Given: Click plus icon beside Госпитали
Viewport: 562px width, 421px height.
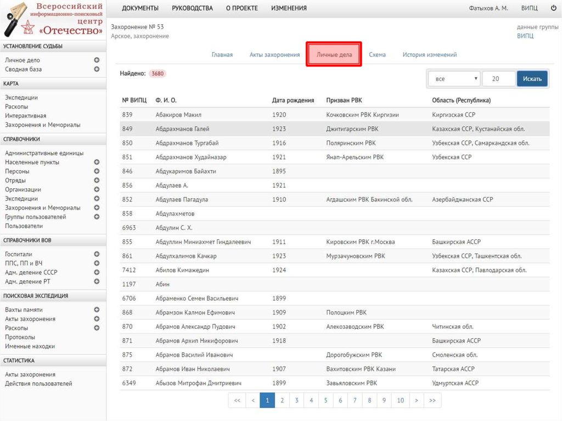Looking at the screenshot, I should click(97, 254).
